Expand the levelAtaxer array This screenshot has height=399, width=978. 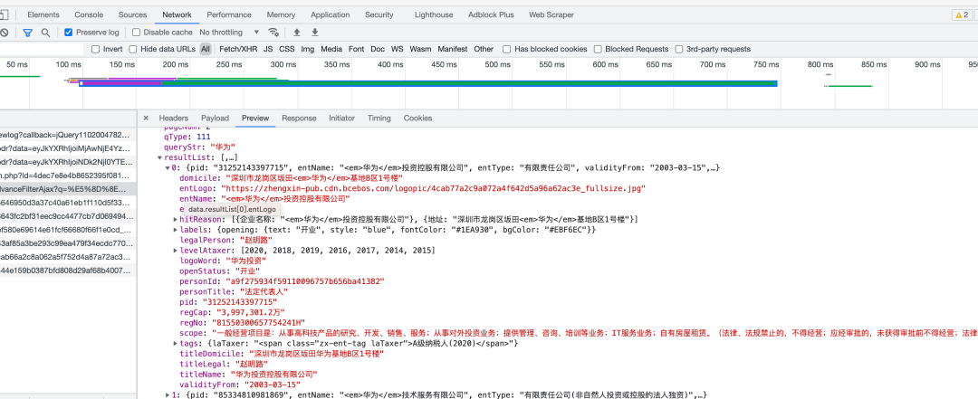pos(176,251)
